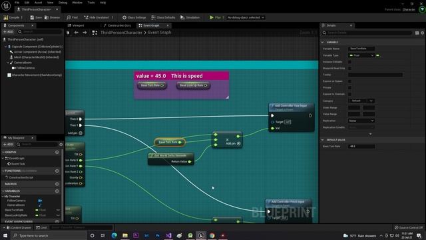Open Compile options three-dot menu

click(x=22, y=17)
